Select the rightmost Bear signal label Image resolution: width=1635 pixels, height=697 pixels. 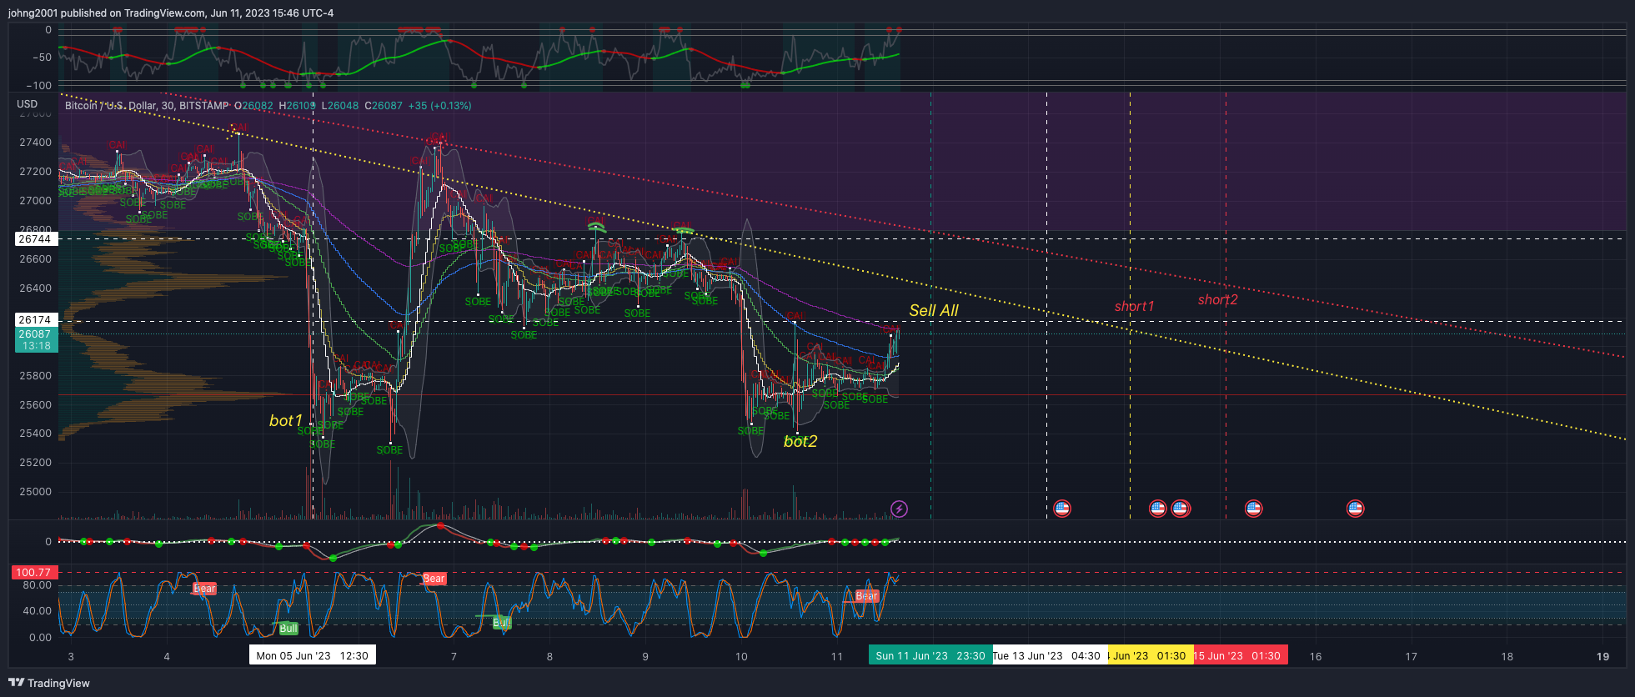click(x=866, y=596)
